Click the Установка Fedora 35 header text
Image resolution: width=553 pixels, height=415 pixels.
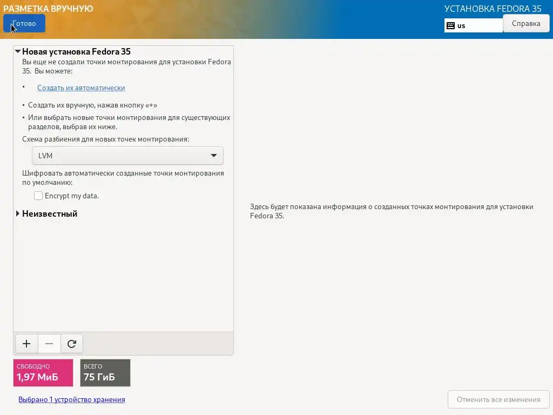pyautogui.click(x=493, y=9)
